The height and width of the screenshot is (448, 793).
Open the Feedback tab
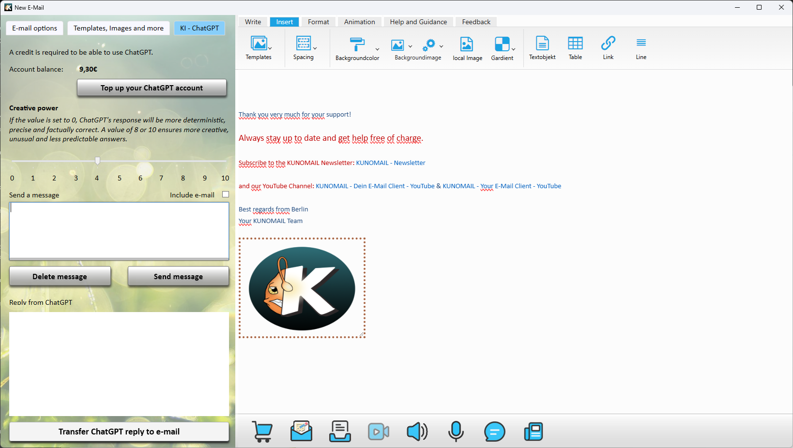click(476, 22)
